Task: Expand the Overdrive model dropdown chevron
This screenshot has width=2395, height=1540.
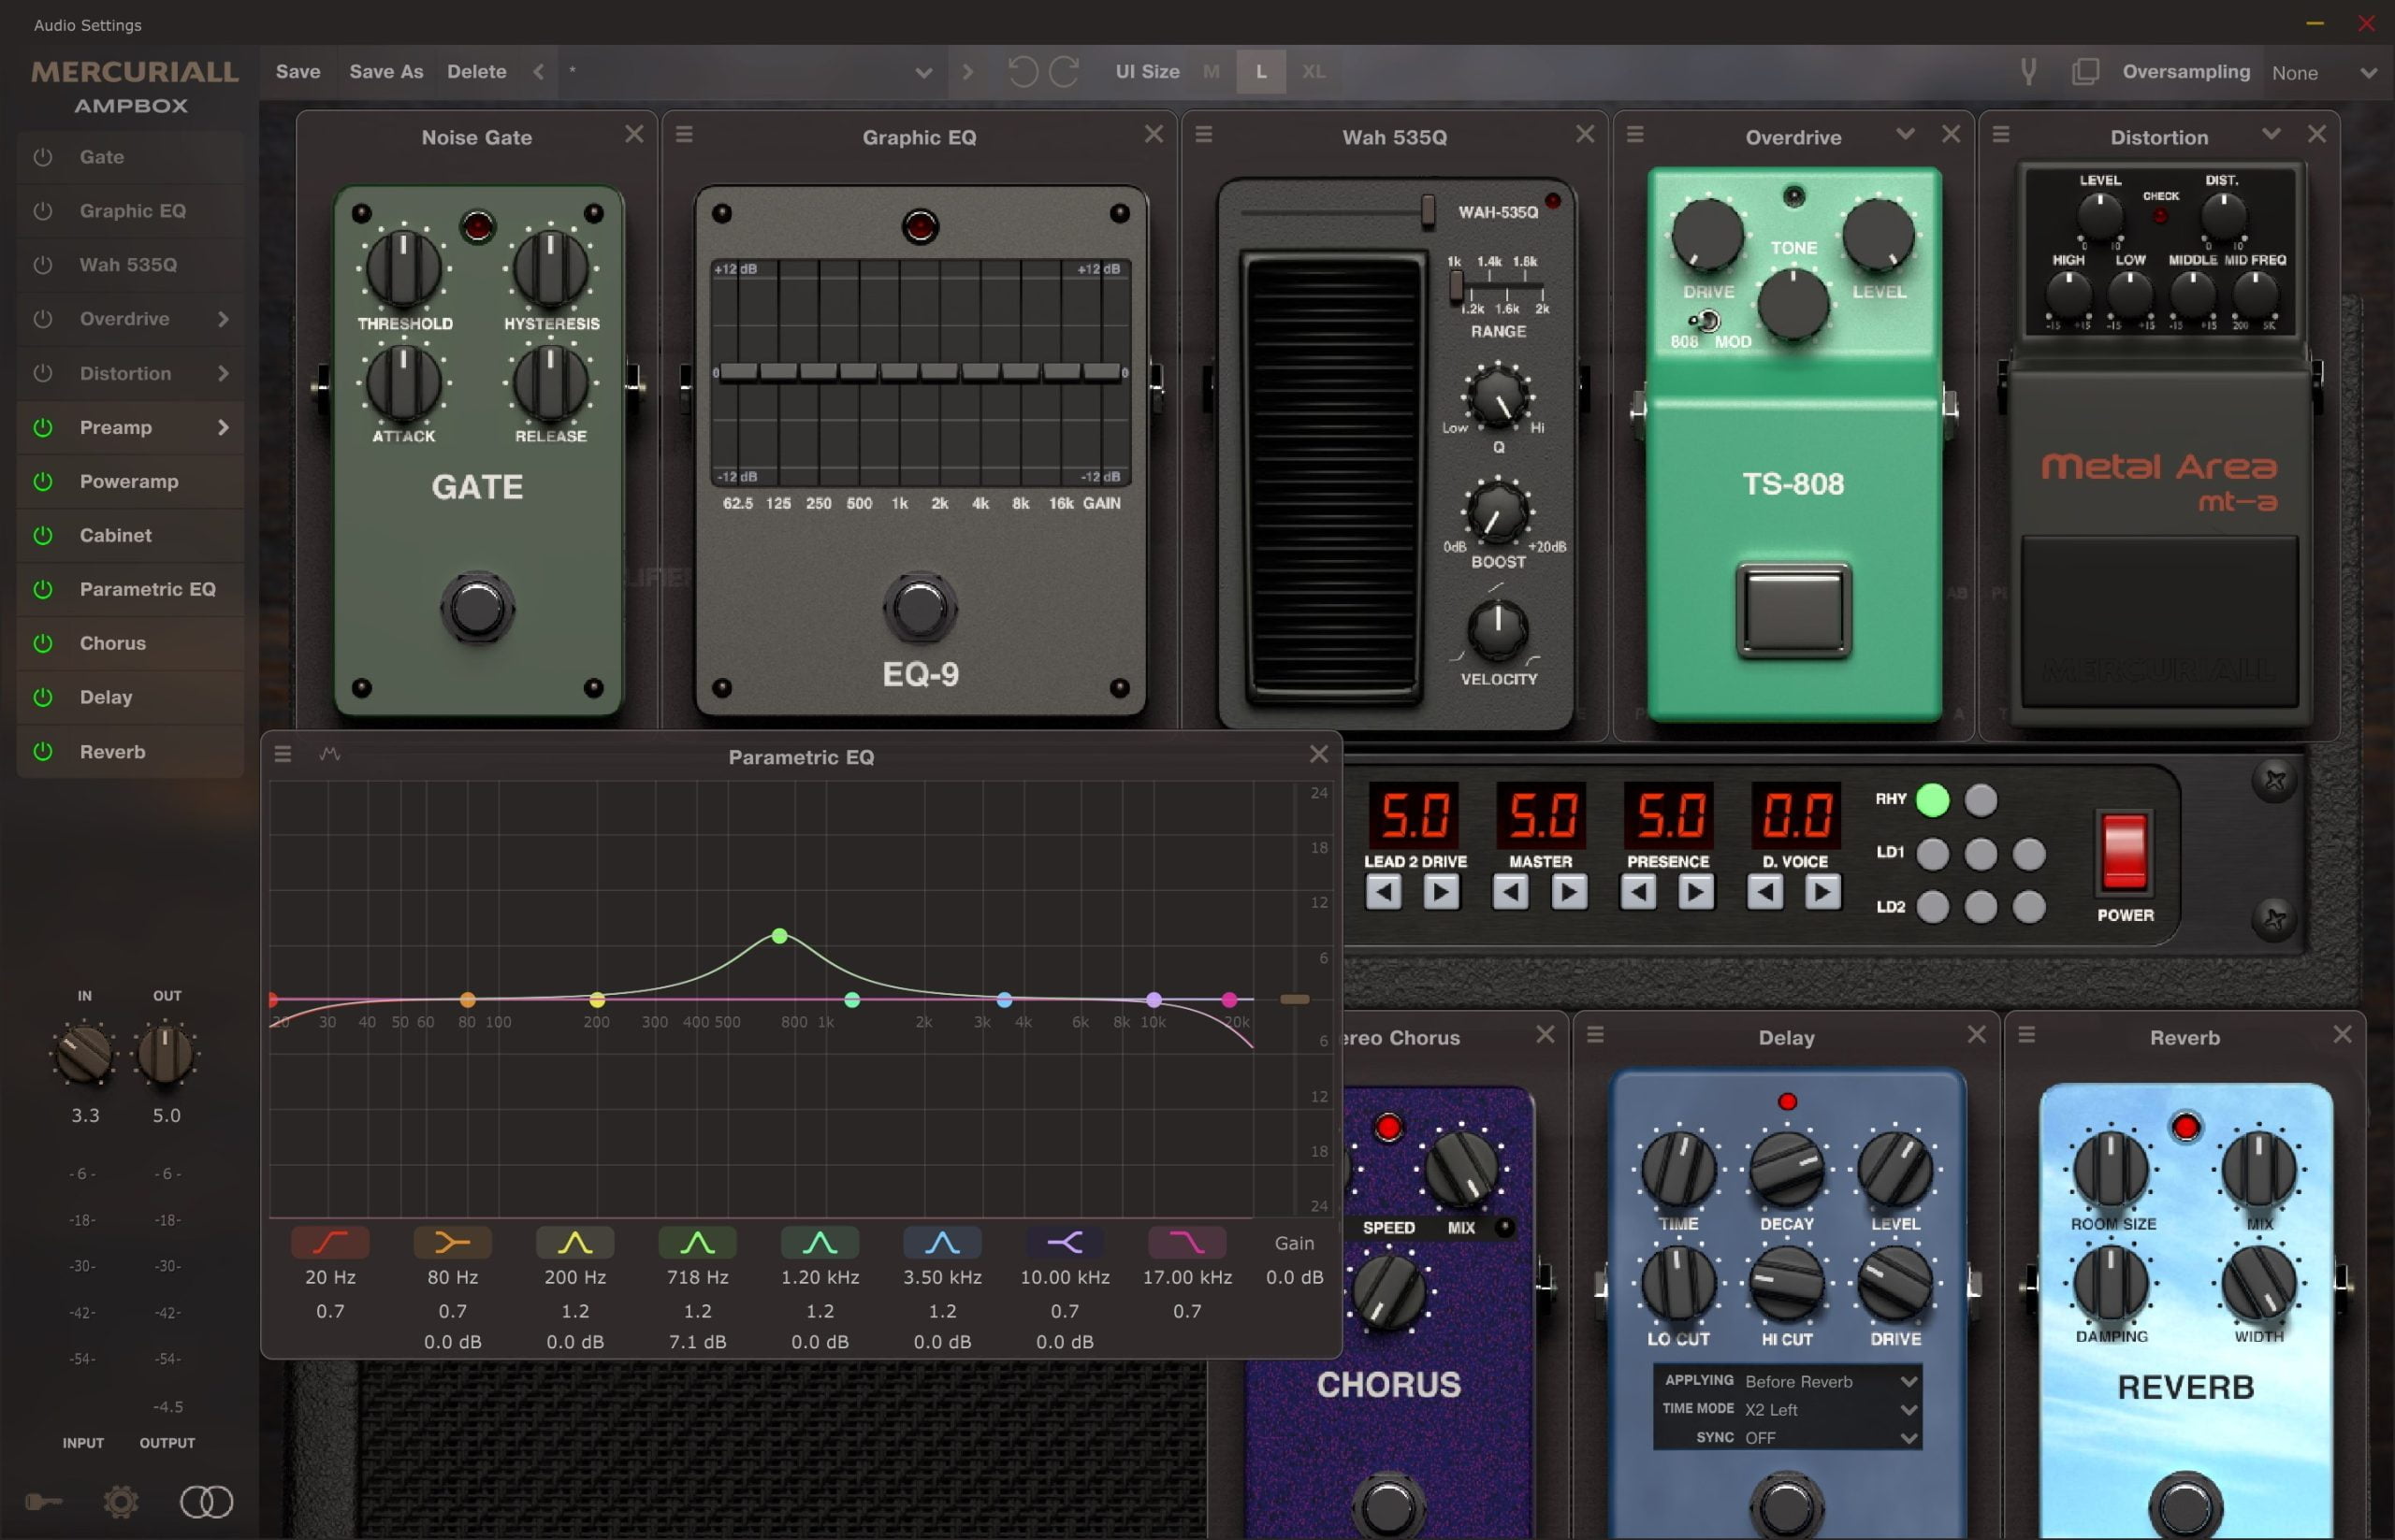Action: pos(1905,134)
